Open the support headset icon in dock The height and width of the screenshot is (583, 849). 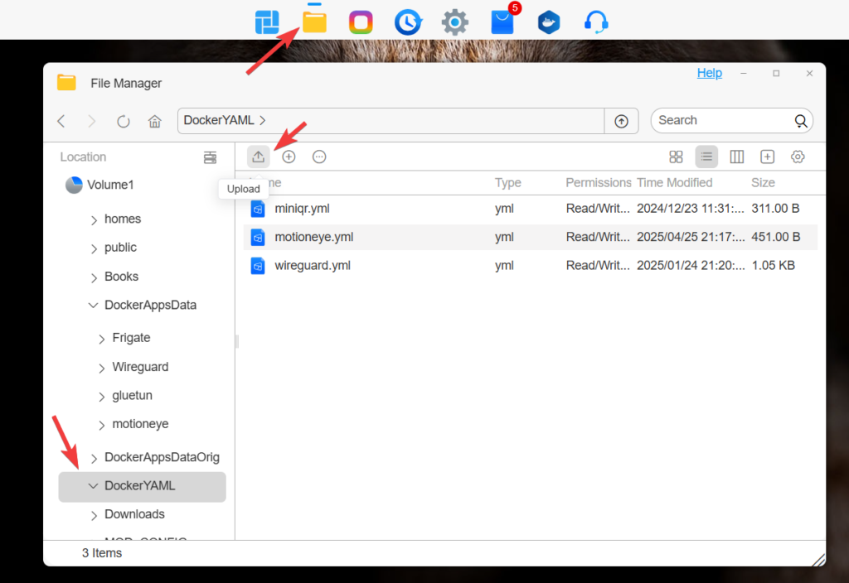(595, 22)
